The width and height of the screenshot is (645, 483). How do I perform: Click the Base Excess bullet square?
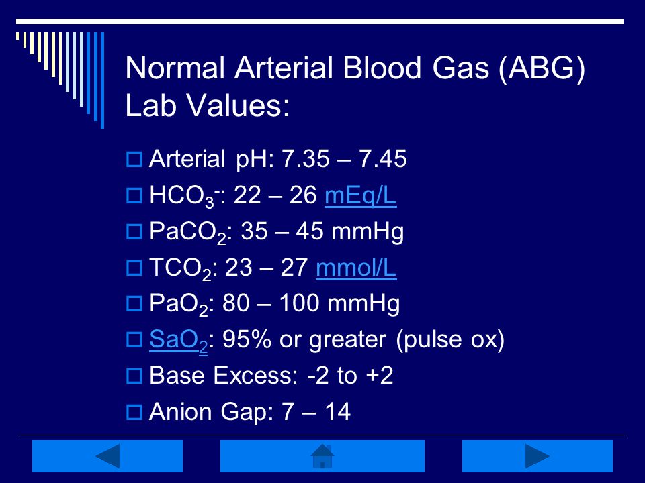(134, 376)
